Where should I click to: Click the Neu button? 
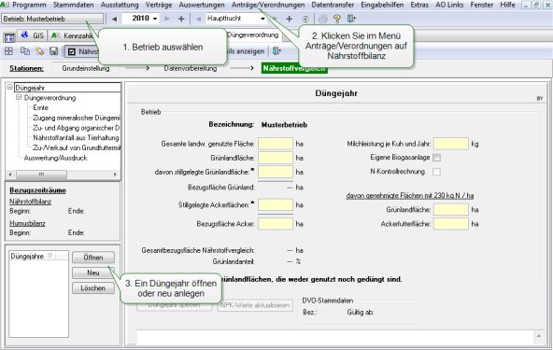(93, 273)
